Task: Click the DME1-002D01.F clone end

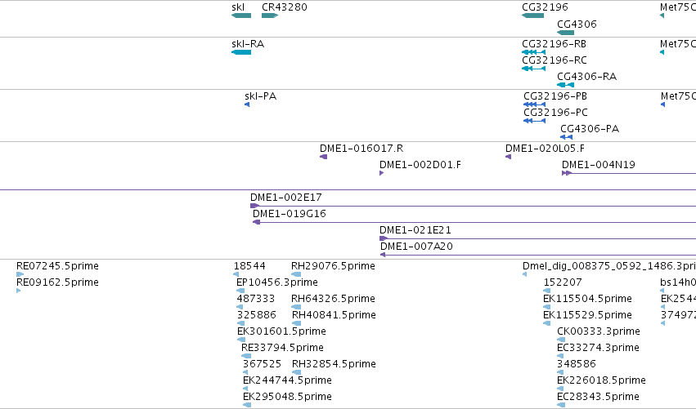Action: pos(381,173)
